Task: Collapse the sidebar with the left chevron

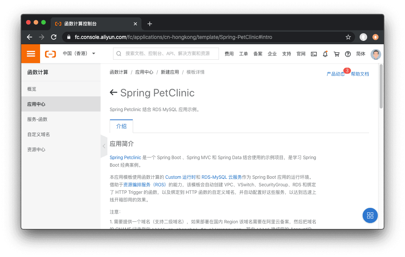Action: (x=104, y=146)
